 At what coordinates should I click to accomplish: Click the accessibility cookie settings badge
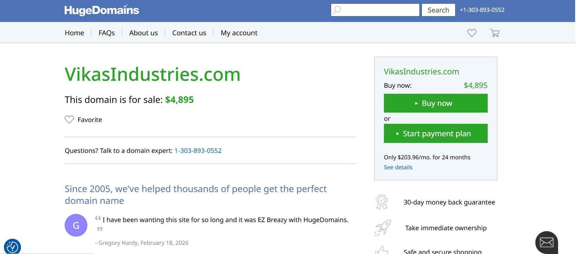(12, 247)
